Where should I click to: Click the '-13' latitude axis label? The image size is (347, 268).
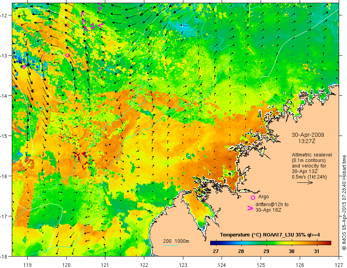pyautogui.click(x=4, y=55)
